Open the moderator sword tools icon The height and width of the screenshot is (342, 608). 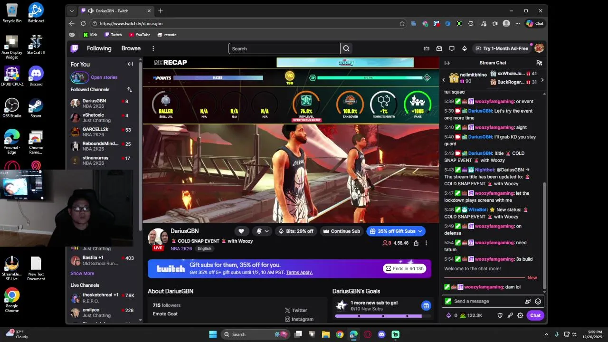[x=510, y=315]
